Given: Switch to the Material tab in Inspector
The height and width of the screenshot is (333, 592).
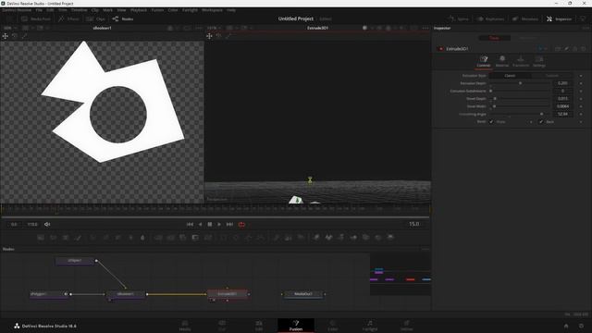Looking at the screenshot, I should [x=501, y=61].
